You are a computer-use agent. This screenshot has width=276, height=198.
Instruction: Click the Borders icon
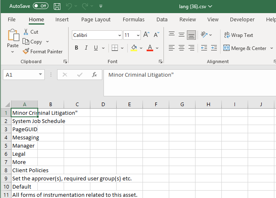pyautogui.click(x=115, y=48)
